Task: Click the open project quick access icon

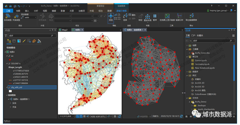Action: 10,6
